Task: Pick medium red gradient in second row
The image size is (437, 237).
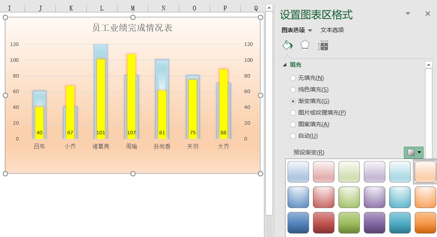Action: [x=324, y=197]
